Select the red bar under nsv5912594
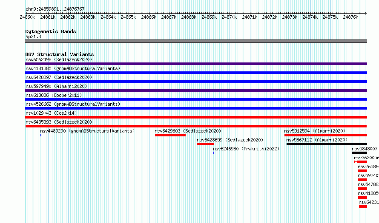Screen dimensions: 379x223 [326, 135]
